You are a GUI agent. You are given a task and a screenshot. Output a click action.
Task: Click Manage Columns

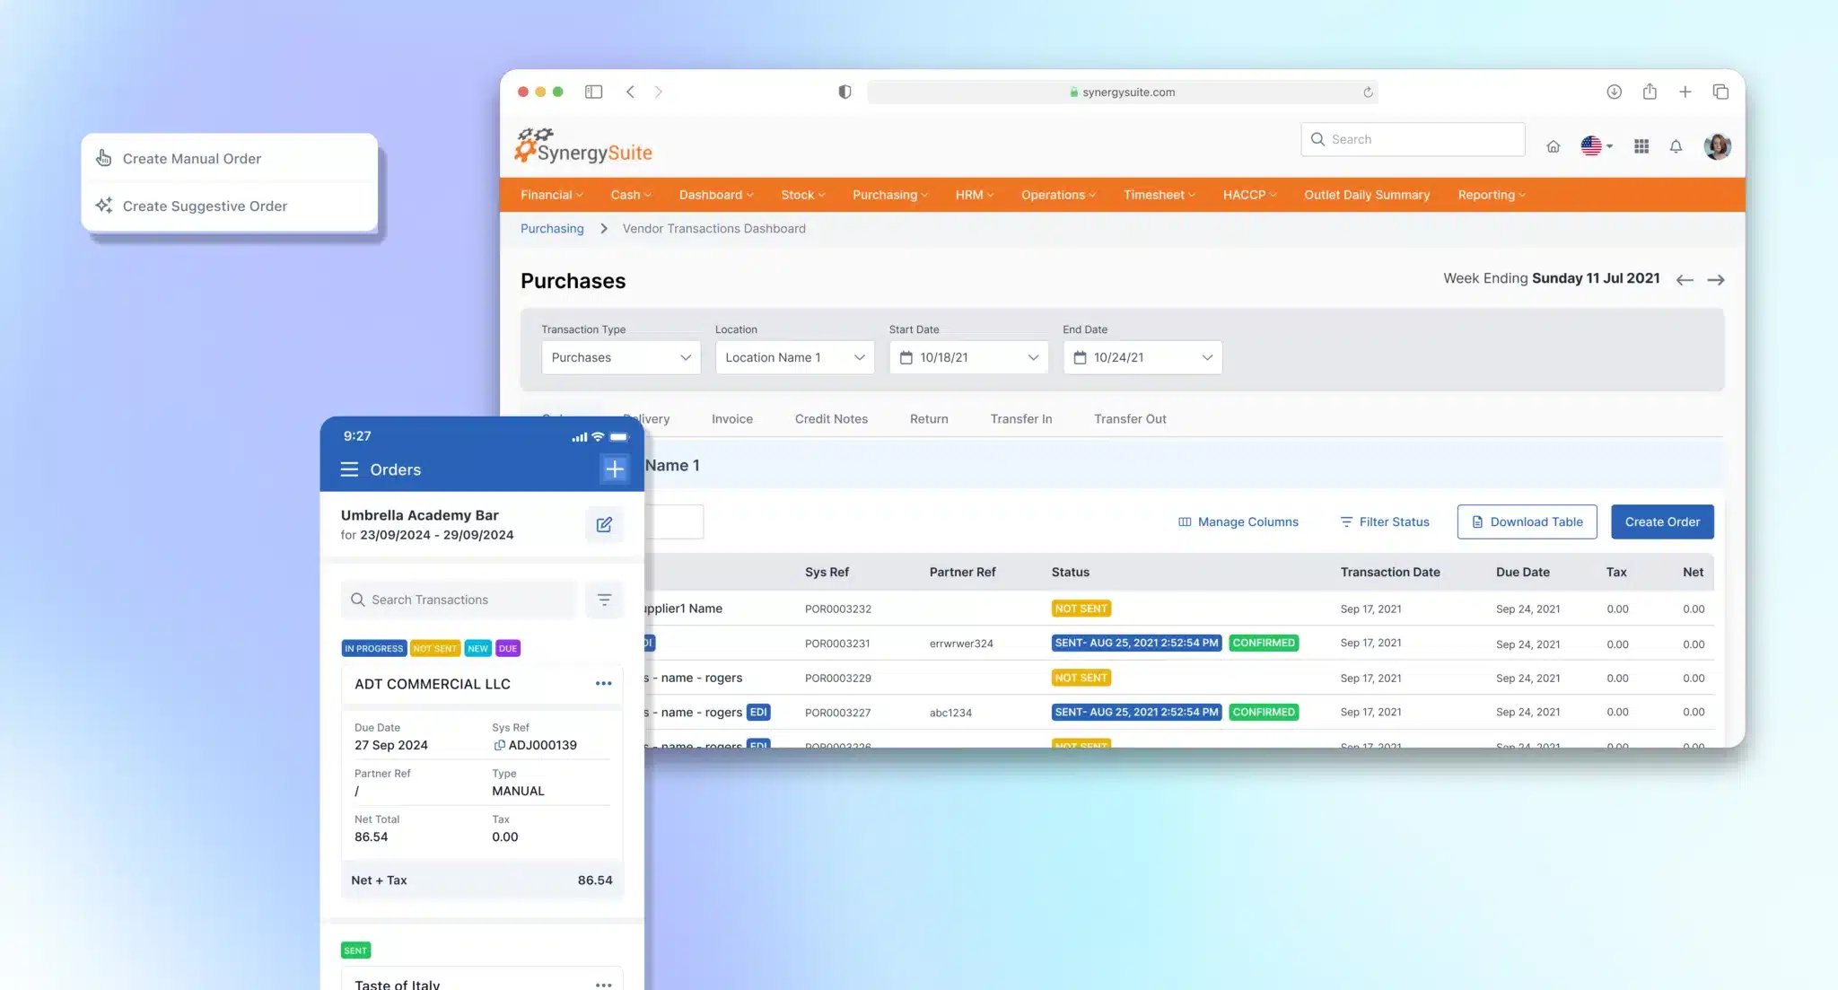click(x=1238, y=522)
